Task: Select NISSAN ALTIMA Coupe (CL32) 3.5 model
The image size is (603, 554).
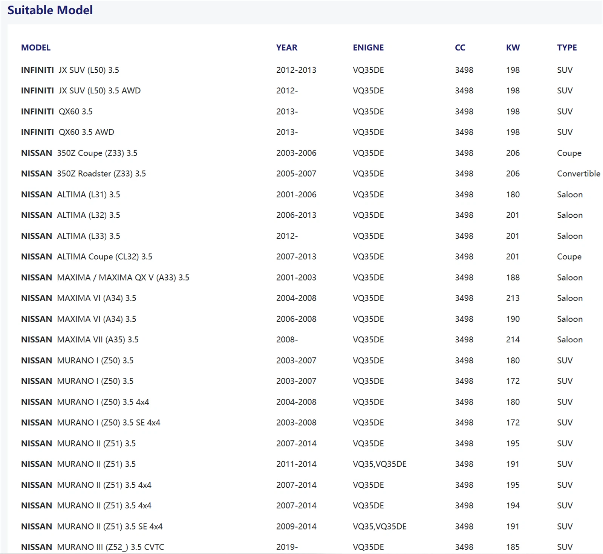Action: (87, 257)
